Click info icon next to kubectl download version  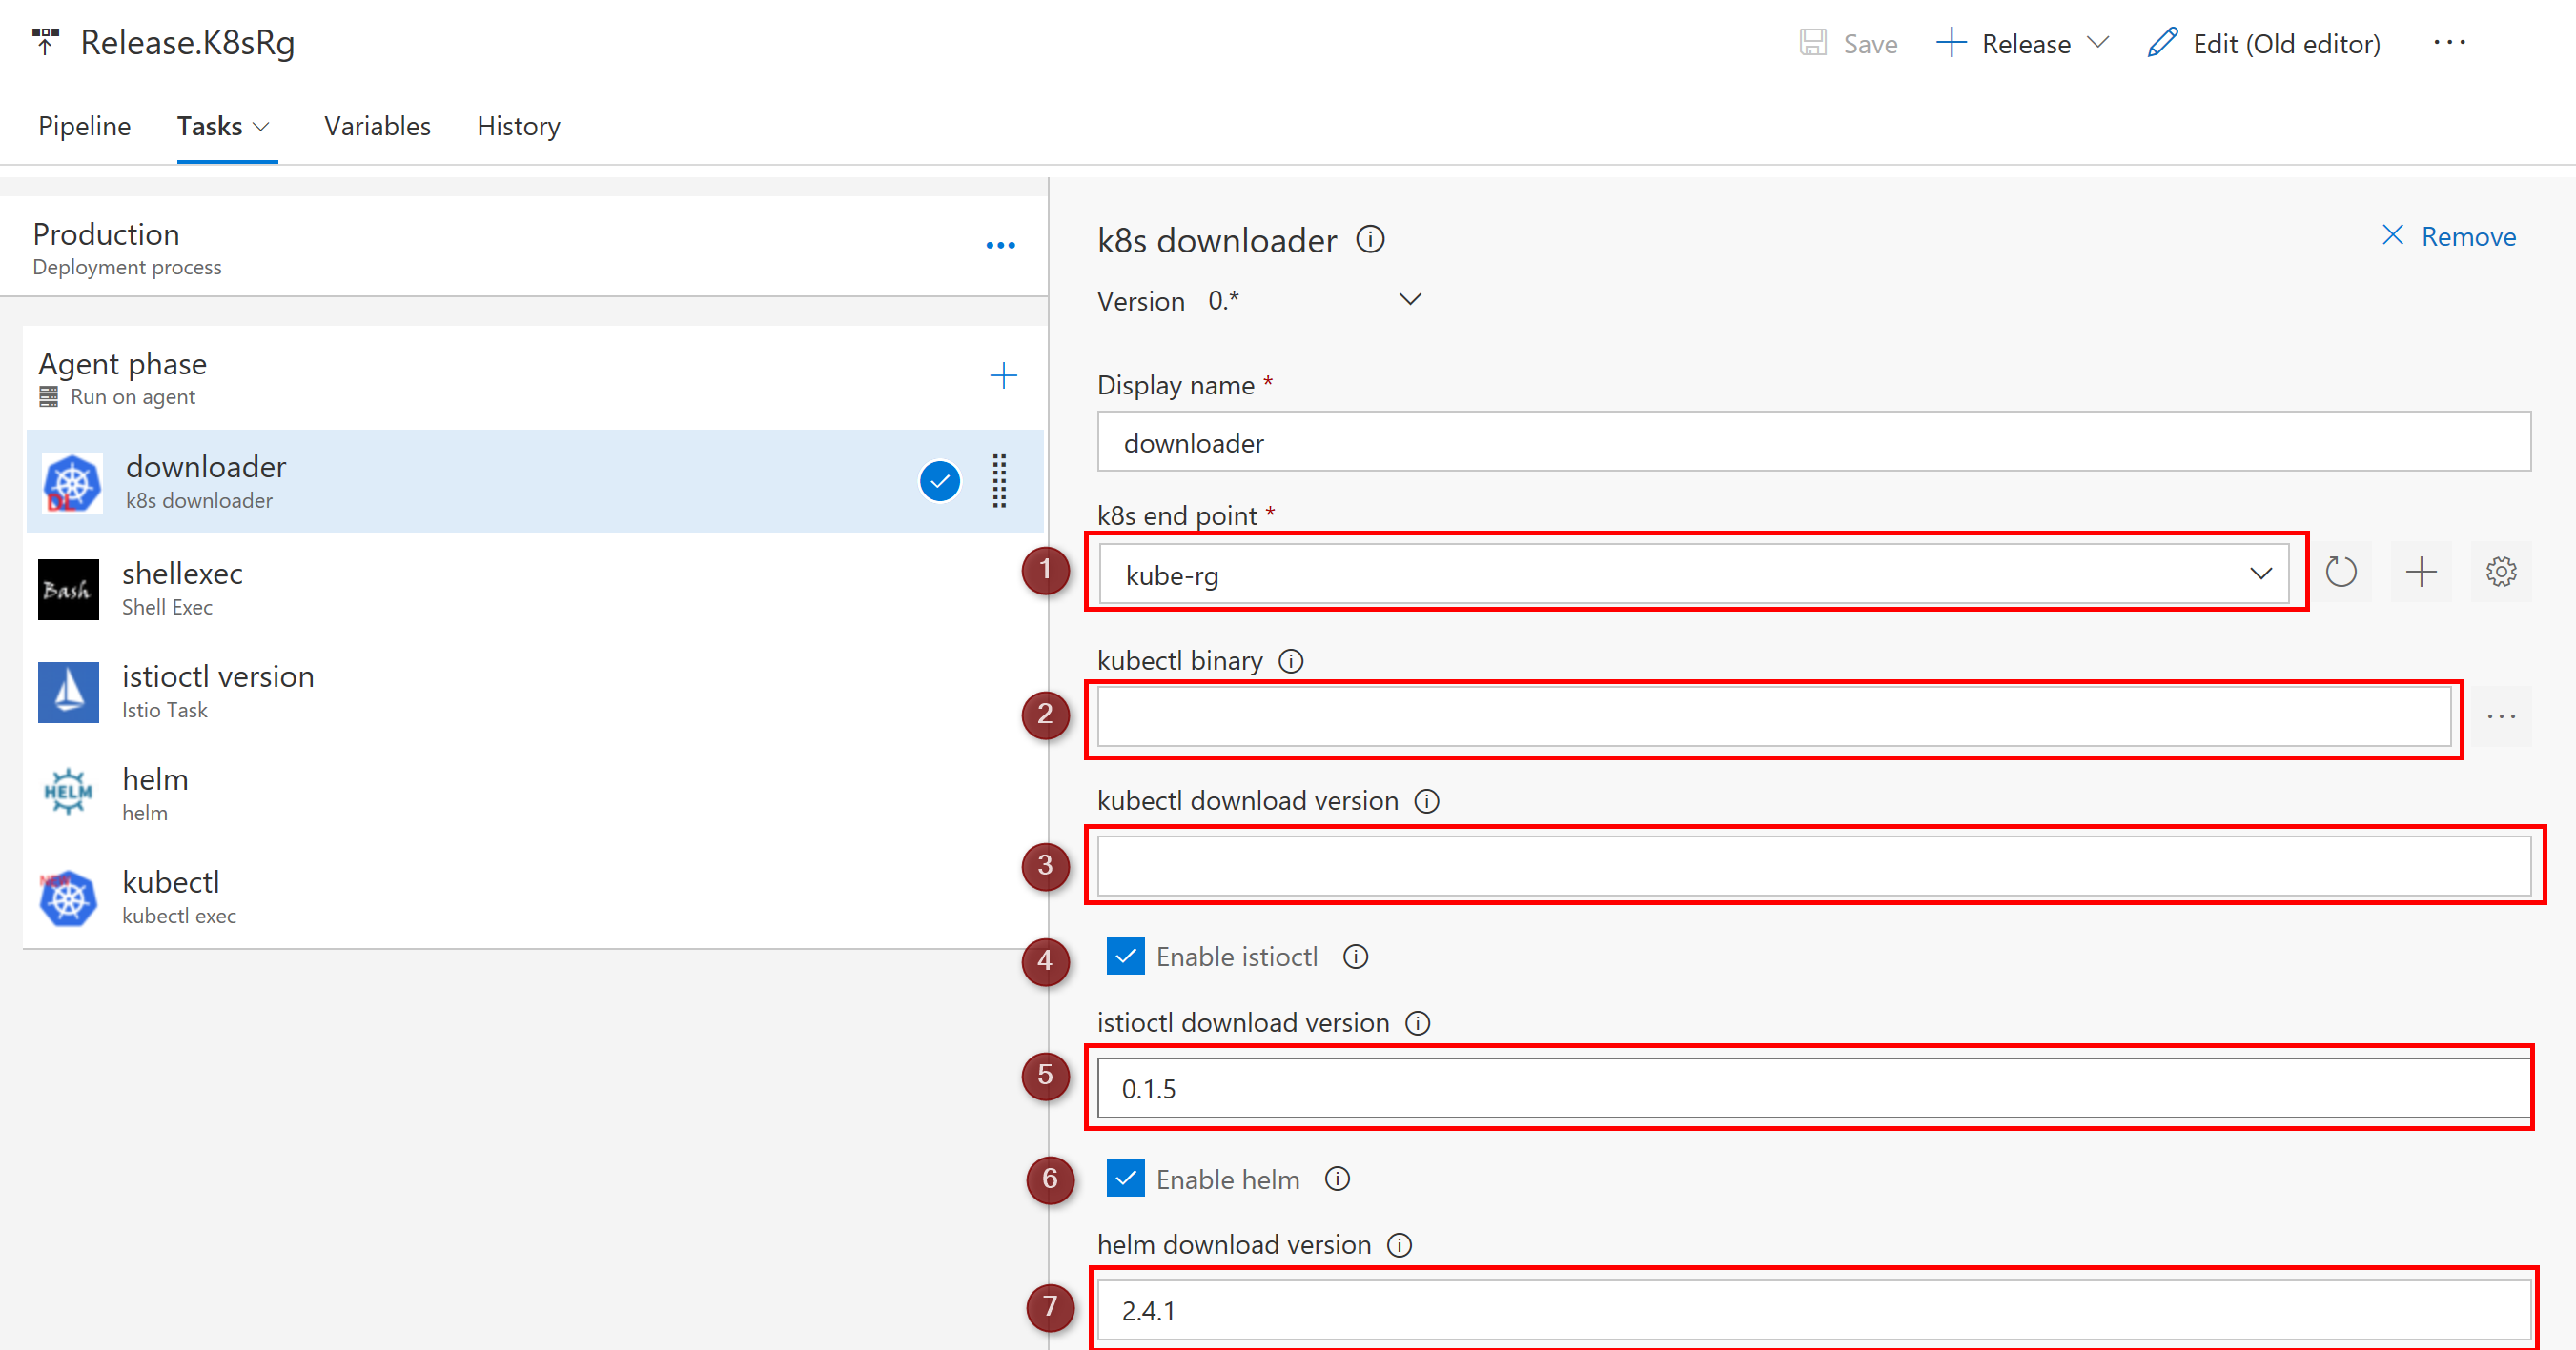(1427, 801)
